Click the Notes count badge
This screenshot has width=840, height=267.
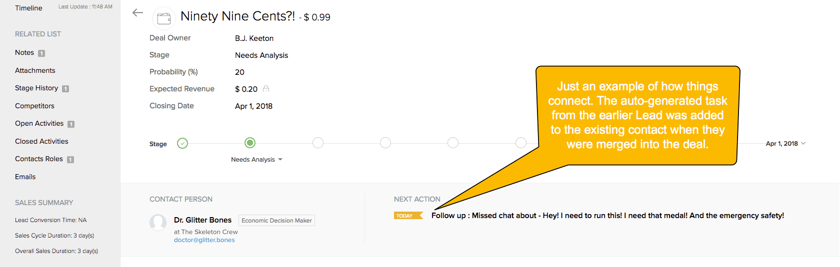click(41, 53)
